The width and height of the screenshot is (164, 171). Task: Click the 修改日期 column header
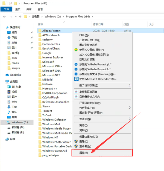[x=98, y=24]
